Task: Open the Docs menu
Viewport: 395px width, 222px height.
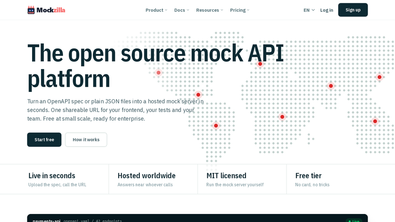Action: [x=181, y=10]
